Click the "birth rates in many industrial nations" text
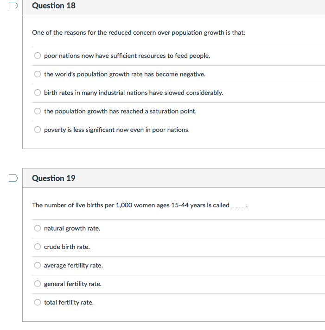The image size is (325, 330). [134, 93]
